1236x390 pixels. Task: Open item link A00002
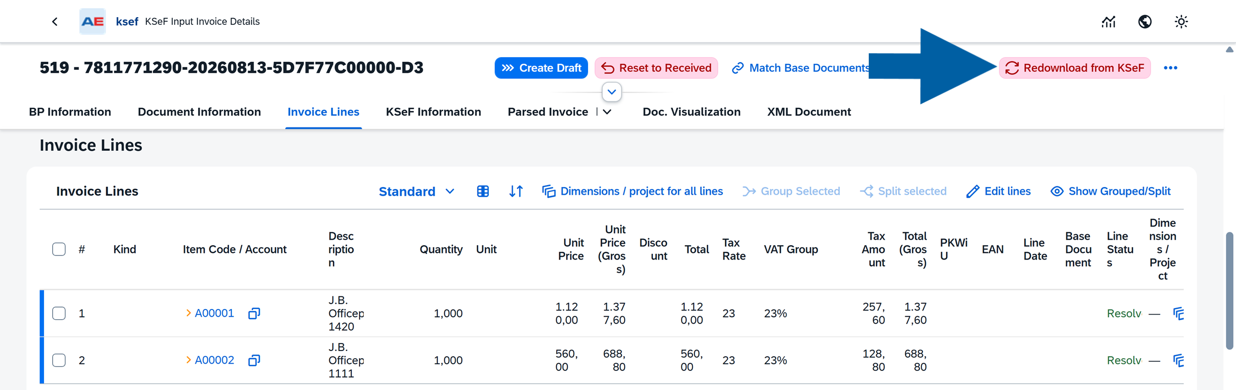[214, 360]
